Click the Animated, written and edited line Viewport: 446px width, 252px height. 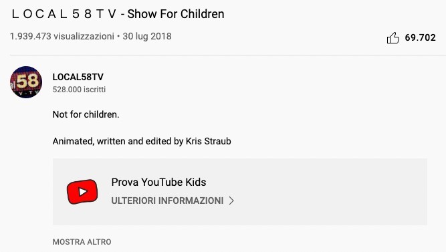pyautogui.click(x=142, y=141)
